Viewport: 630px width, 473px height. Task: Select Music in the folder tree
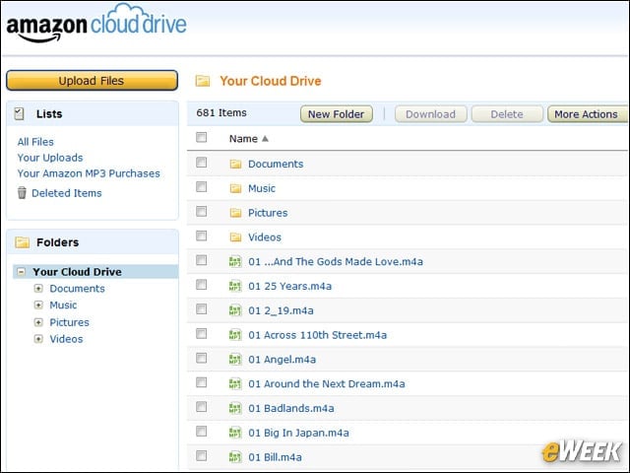point(63,305)
